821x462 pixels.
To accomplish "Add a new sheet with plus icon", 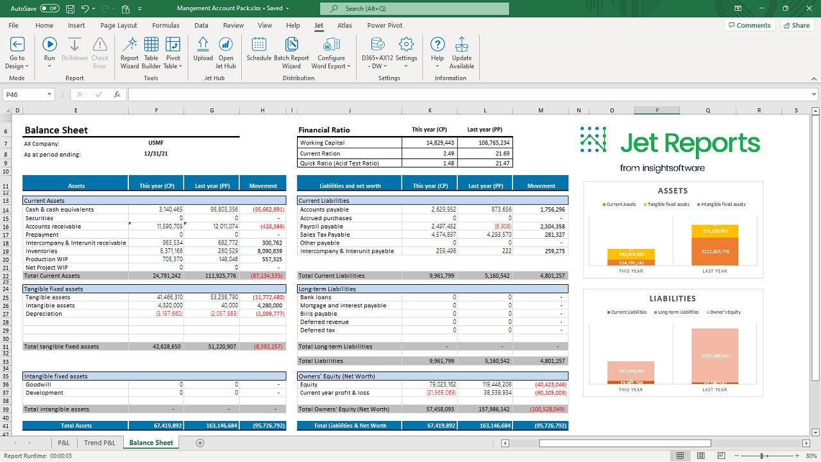I will coord(200,443).
